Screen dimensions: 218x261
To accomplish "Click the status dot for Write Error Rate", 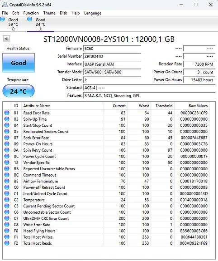I will click(7, 225).
